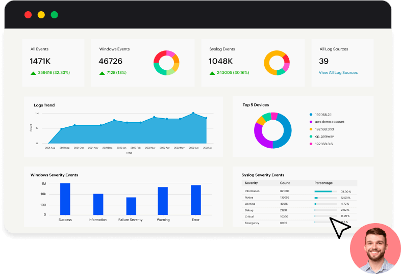Click the Top 5 Devices donut chart
This screenshot has width=401, height=274.
[x=272, y=130]
